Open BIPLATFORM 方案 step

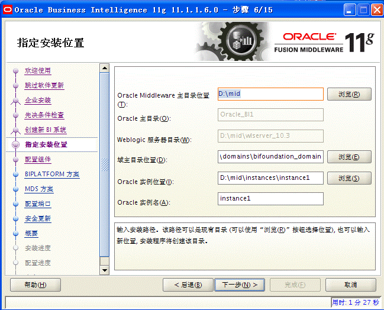pyautogui.click(x=52, y=174)
